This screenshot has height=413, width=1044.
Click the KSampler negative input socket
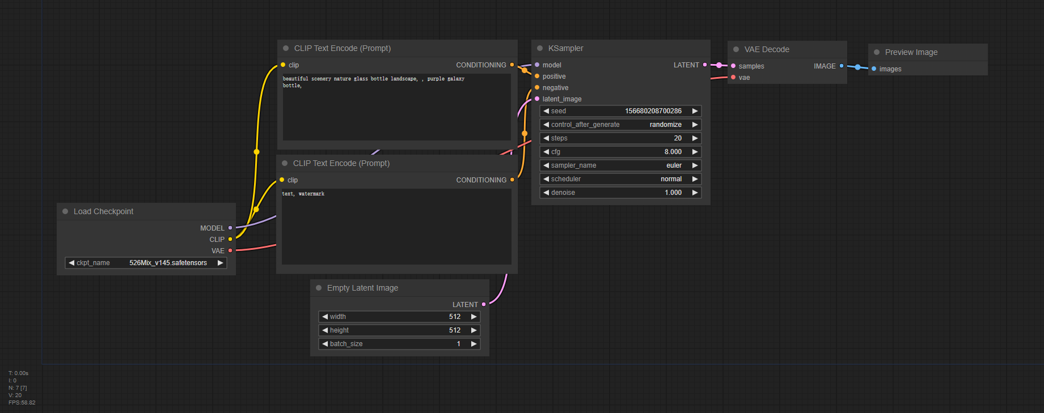(x=537, y=88)
